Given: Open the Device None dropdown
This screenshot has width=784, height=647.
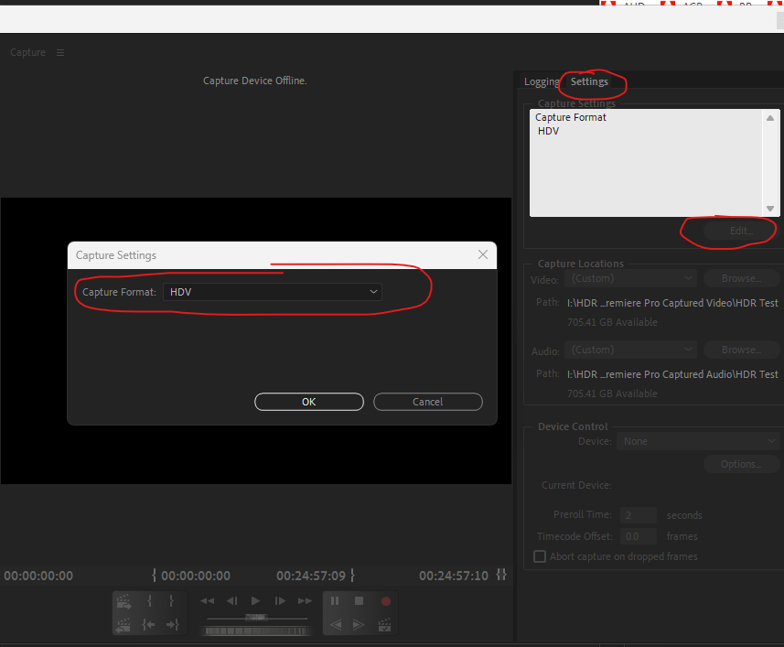Looking at the screenshot, I should (698, 441).
